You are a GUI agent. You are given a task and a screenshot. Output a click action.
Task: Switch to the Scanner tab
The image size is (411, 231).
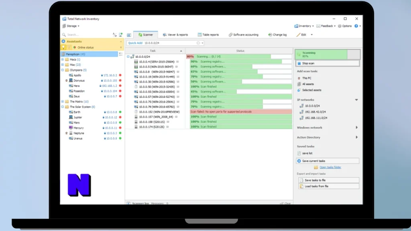[146, 34]
